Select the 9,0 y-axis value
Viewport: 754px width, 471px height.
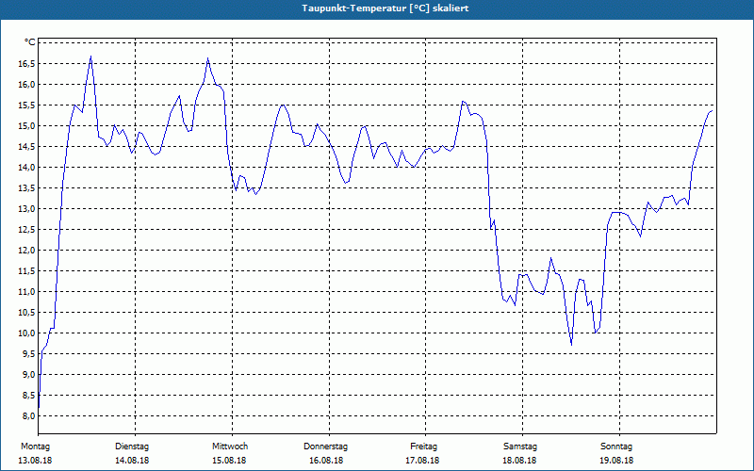28,374
